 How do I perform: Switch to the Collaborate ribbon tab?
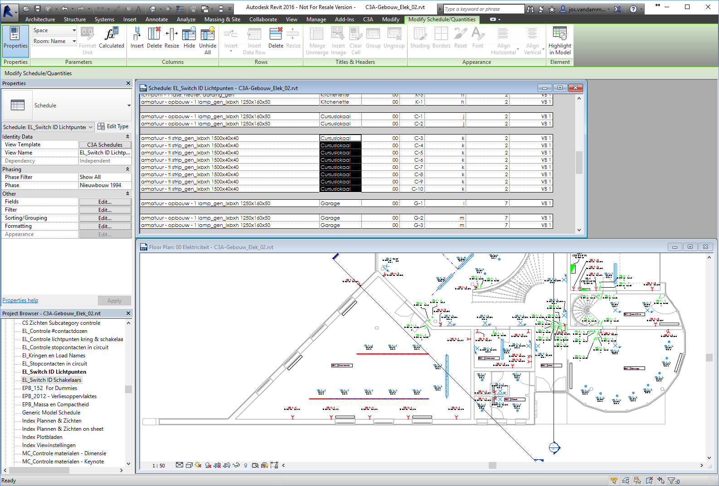click(263, 19)
